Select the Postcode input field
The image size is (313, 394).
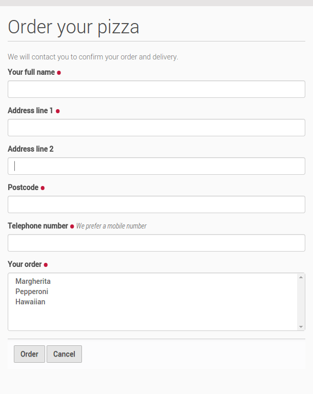click(x=156, y=204)
